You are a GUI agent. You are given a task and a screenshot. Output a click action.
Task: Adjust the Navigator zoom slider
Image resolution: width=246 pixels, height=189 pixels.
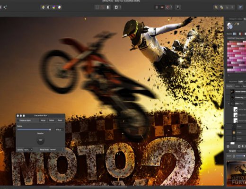[244, 156]
